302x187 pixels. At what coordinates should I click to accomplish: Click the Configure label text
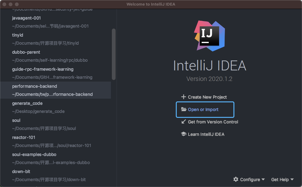coord(250,180)
